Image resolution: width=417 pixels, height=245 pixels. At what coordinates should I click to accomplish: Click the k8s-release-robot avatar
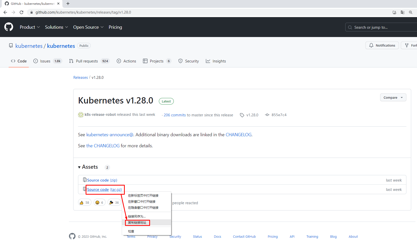tap(81, 115)
